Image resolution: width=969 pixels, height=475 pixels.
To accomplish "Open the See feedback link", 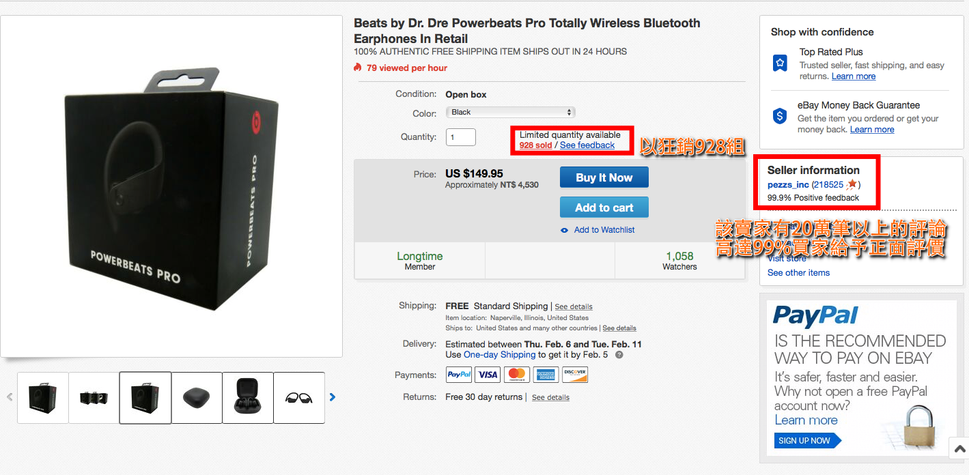I will click(x=587, y=145).
